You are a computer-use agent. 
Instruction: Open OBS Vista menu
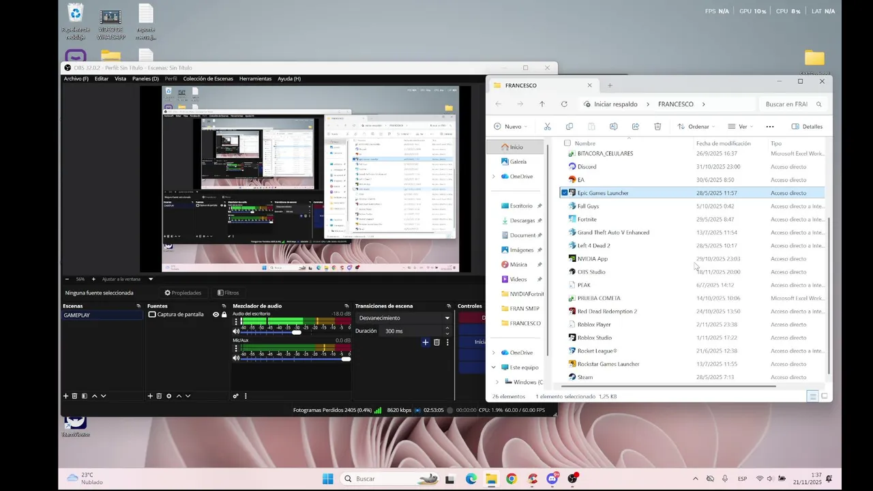(120, 78)
